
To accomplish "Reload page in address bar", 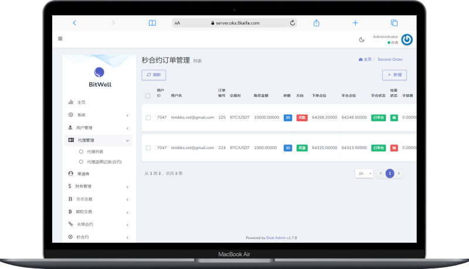I will point(293,23).
